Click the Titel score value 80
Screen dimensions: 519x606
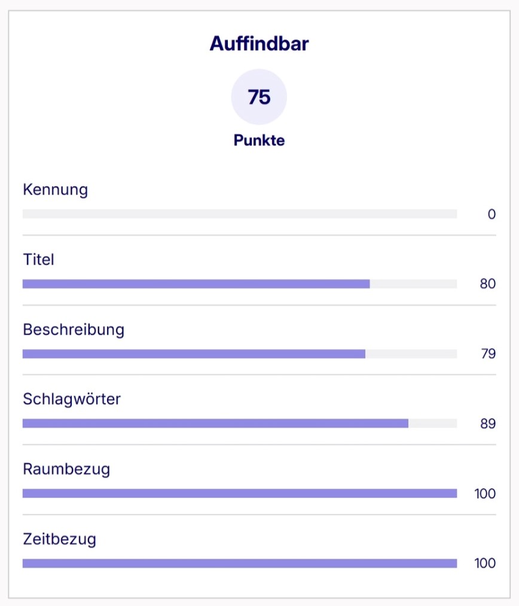point(487,284)
